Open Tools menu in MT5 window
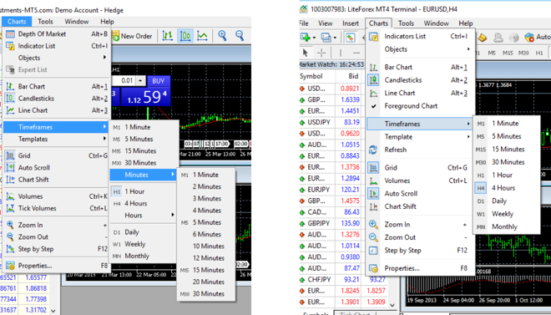Viewport: 551px width, 315px height. click(x=45, y=22)
